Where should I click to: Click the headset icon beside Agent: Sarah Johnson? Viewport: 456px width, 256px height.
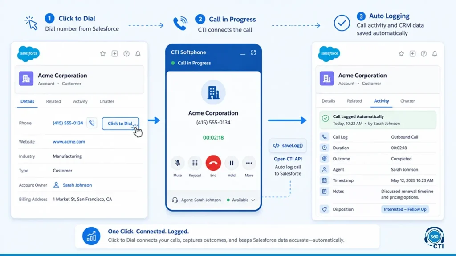tap(175, 200)
